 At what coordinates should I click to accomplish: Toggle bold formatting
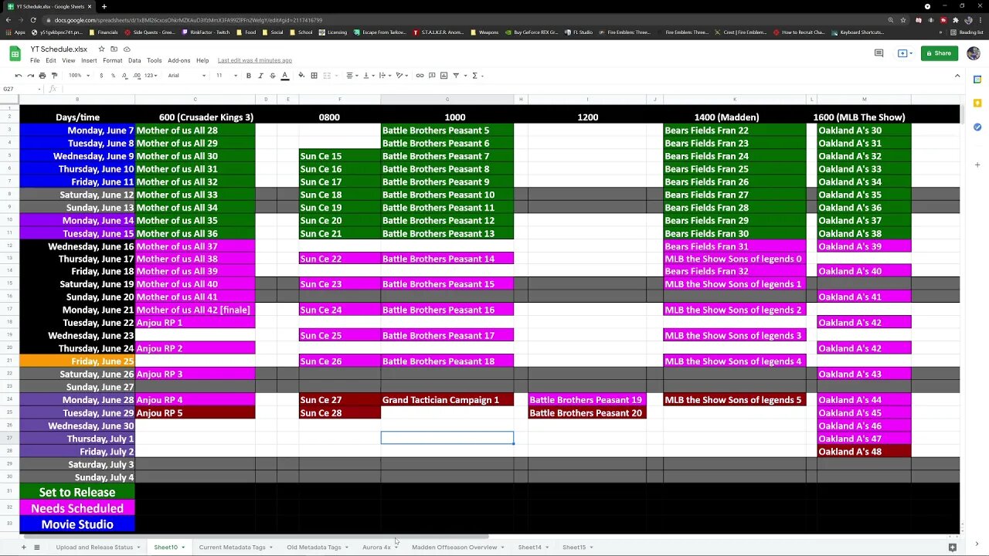pyautogui.click(x=249, y=76)
